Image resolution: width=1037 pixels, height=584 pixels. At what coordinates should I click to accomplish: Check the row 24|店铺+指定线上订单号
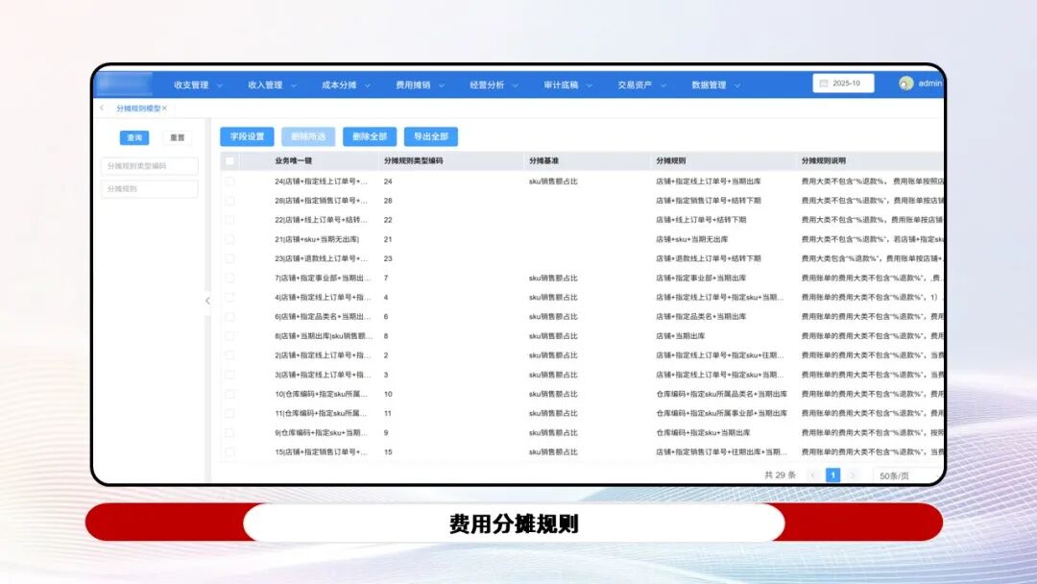(229, 182)
